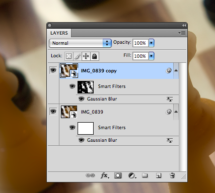
Task: Add a layer mask
Action: click(118, 175)
